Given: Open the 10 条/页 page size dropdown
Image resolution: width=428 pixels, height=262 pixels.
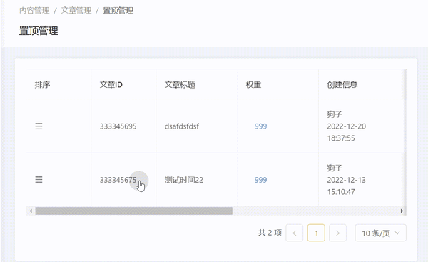Looking at the screenshot, I should point(380,233).
